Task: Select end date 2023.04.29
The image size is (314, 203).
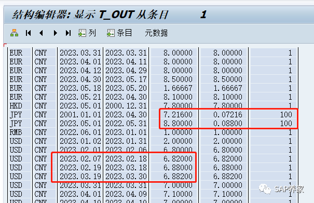Action: 126,71
